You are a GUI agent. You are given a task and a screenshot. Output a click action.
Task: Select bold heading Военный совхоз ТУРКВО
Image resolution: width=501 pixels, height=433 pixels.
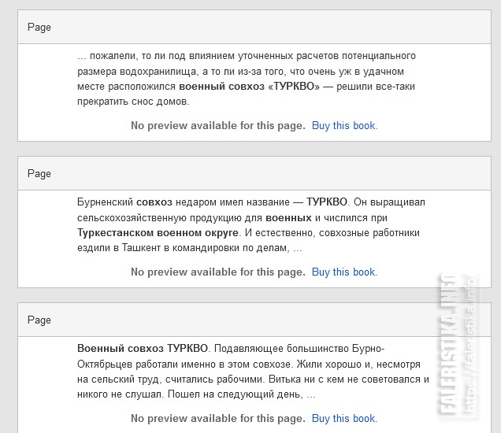143,349
